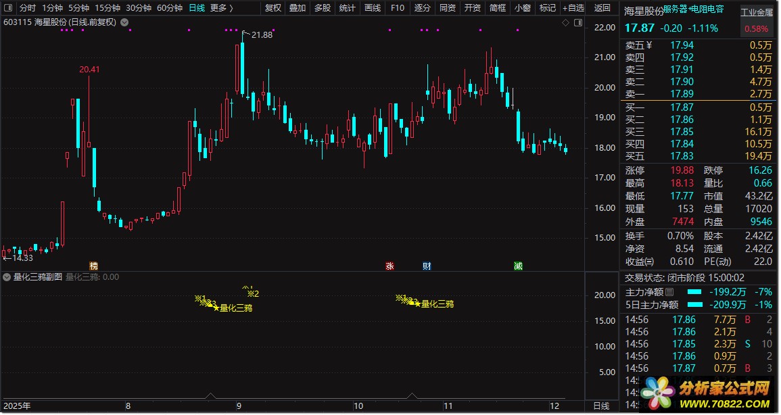Activate the 画线 drawing tool
This screenshot has height=415, width=781.
[373, 8]
